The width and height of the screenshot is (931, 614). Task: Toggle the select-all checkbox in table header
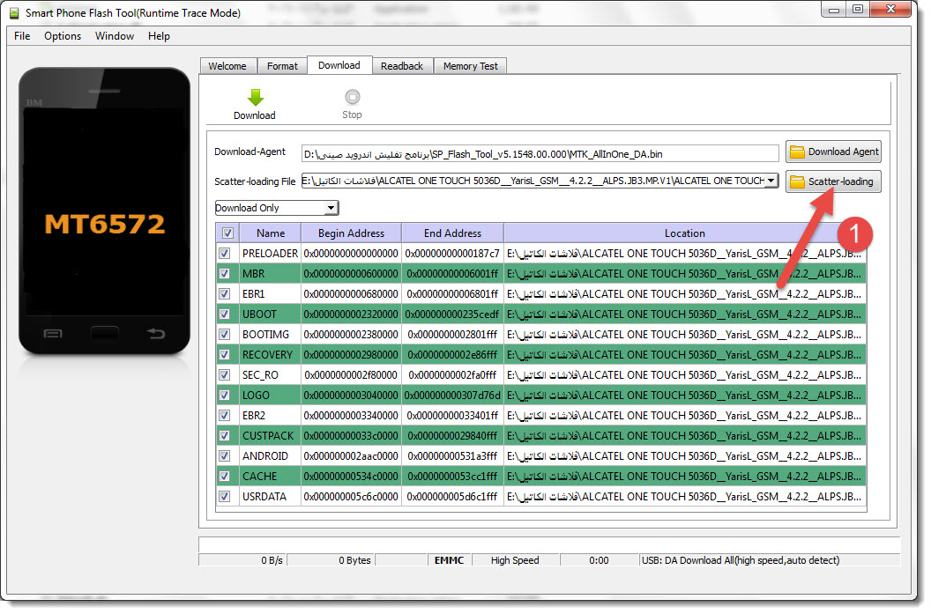(227, 233)
